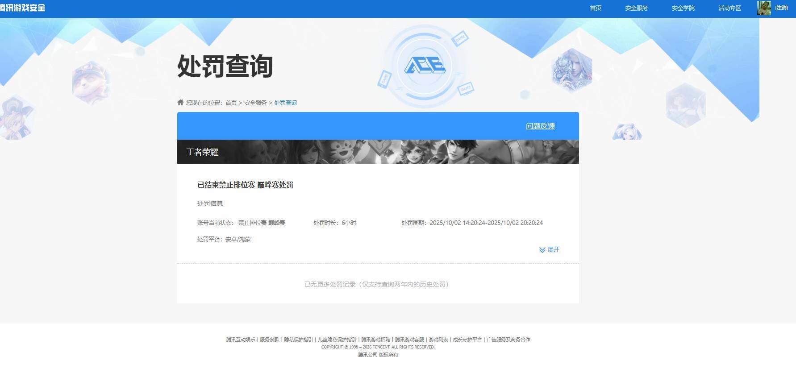The width and height of the screenshot is (796, 365).
Task: Click the 王者荣耀 game banner
Action: click(378, 152)
